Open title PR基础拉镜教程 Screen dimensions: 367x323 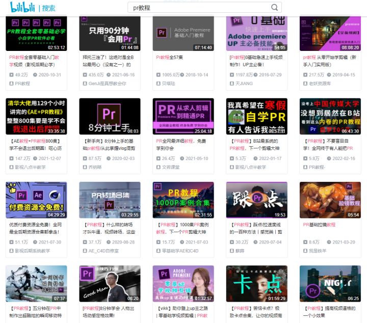[x=319, y=225]
